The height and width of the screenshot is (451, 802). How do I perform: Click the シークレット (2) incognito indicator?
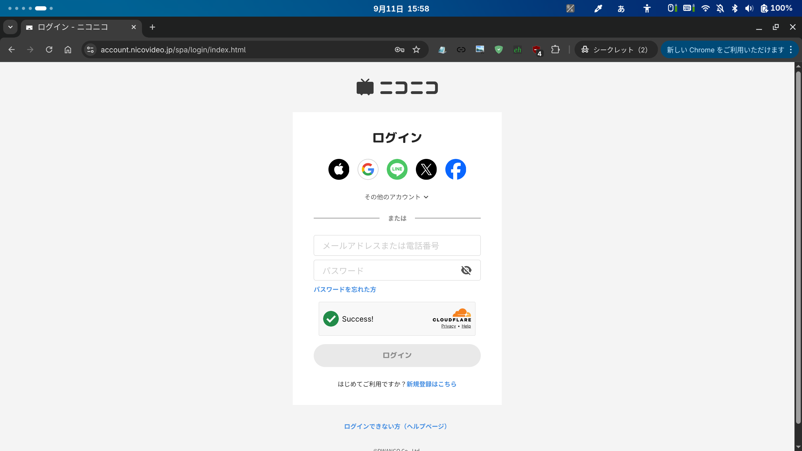(616, 50)
